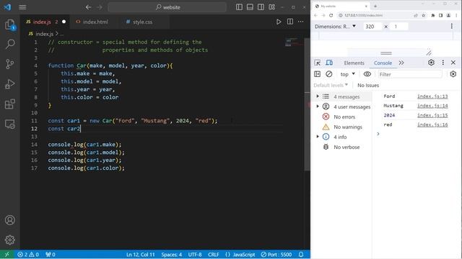462x259 pixels.
Task: Open the Source Control view
Action: tap(10, 64)
